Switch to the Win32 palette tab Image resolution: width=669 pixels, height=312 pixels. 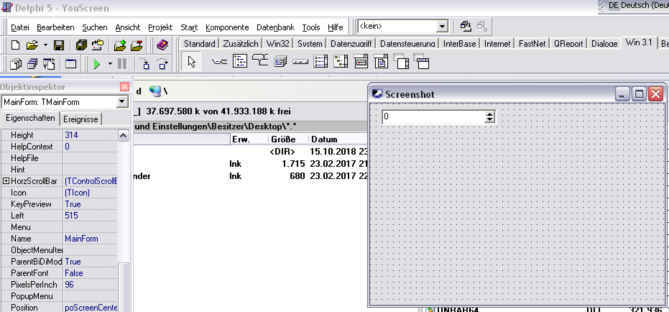(x=278, y=43)
